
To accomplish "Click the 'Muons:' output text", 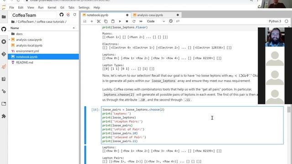I will coord(107,33).
